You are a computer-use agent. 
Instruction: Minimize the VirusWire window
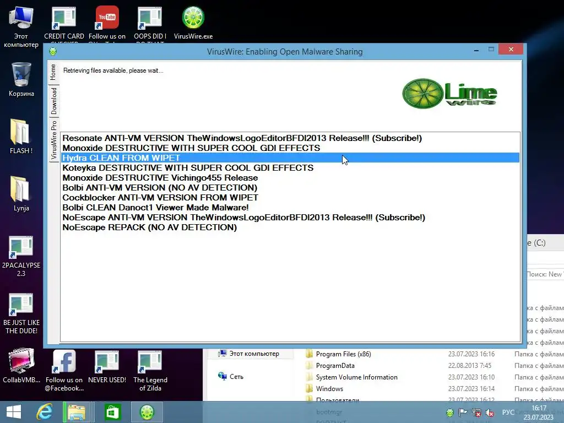click(476, 50)
